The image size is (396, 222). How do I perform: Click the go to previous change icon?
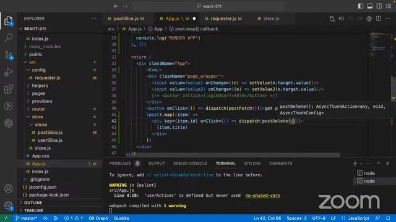[342, 18]
